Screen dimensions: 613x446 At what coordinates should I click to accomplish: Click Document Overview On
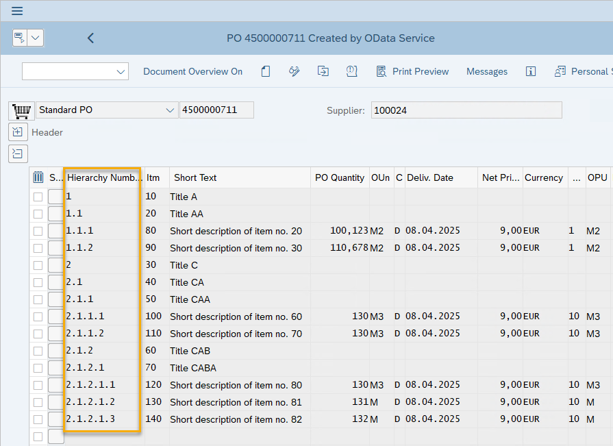(192, 71)
